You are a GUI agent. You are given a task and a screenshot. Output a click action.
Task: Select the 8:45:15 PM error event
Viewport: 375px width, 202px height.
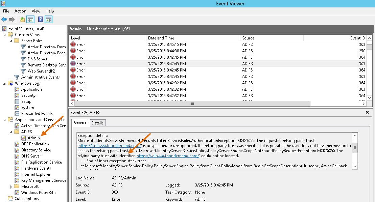click(x=218, y=45)
